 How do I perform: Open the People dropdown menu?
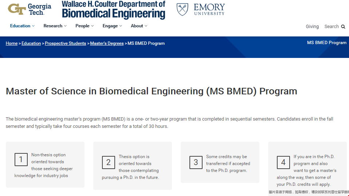pos(85,26)
